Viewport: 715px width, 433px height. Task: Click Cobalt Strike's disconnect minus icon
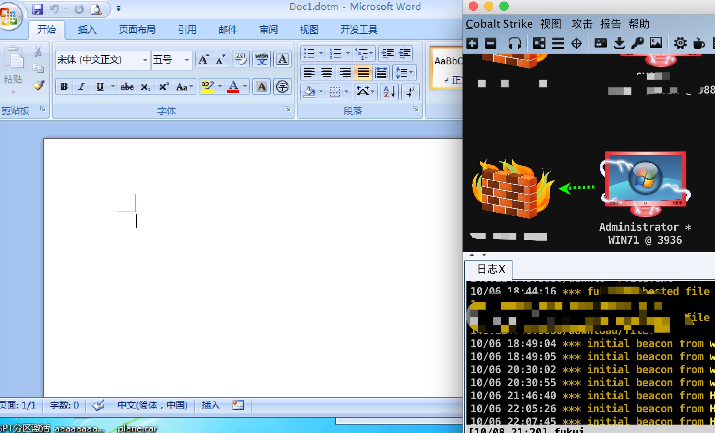tap(491, 43)
